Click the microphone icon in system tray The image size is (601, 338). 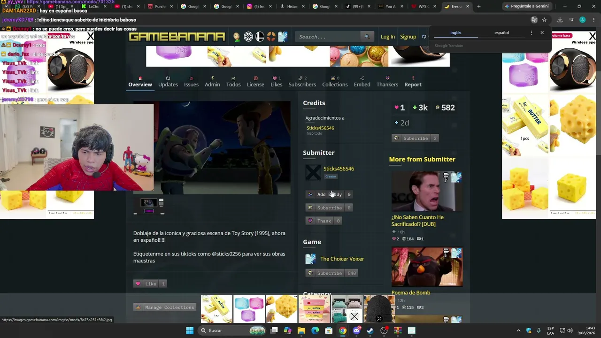[x=539, y=330]
